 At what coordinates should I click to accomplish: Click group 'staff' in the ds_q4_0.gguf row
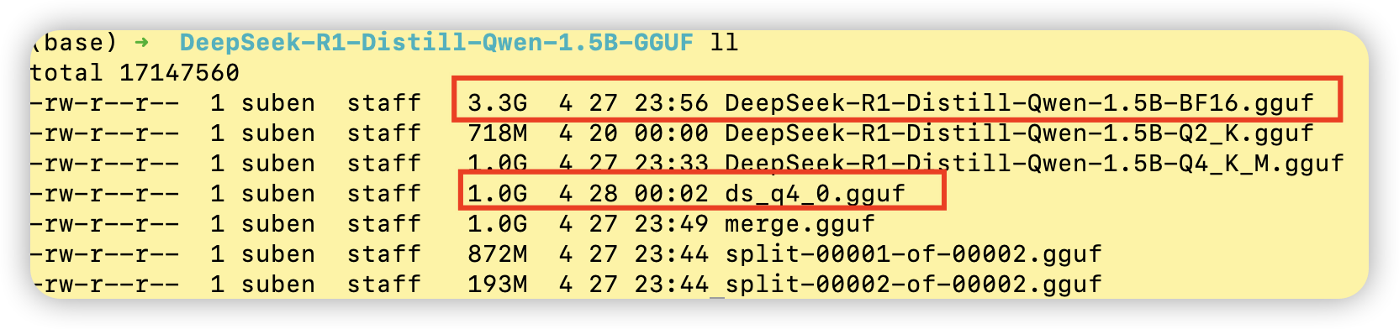point(384,194)
